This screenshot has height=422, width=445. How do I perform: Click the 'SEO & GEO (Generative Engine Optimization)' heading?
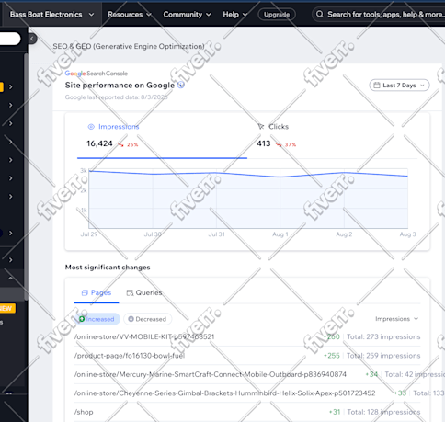click(x=129, y=46)
